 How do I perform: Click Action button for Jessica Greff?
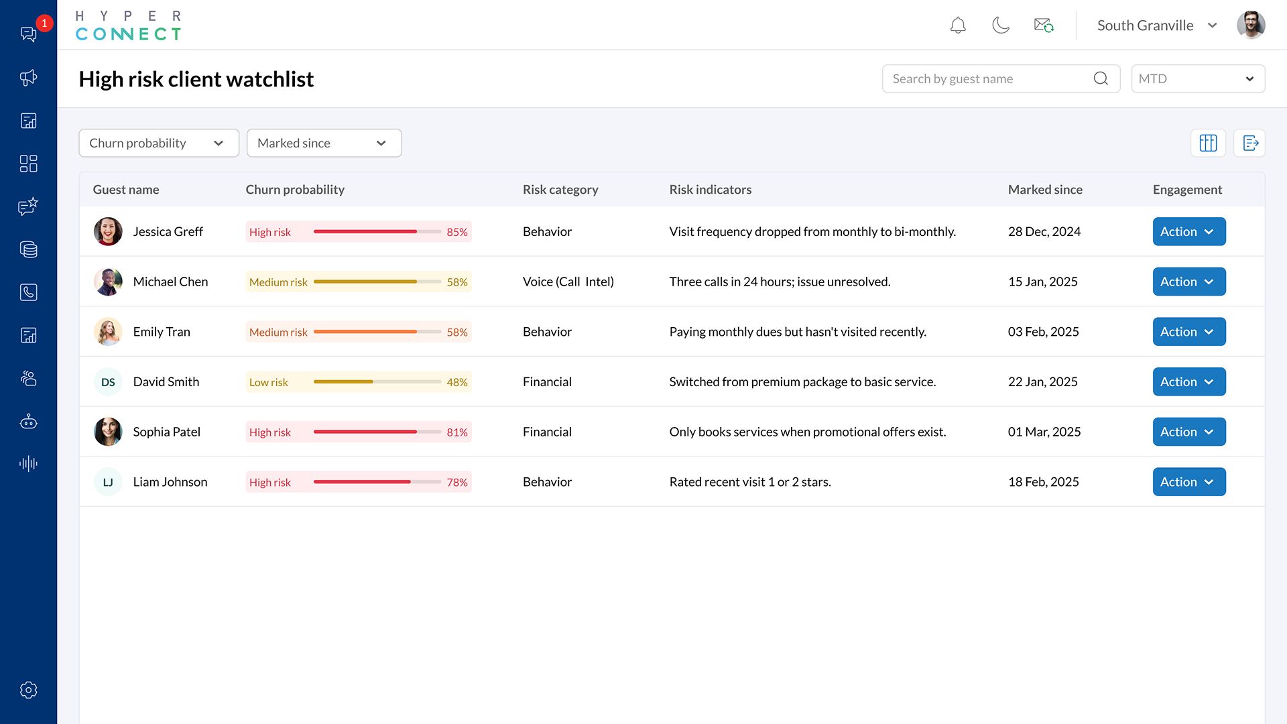pyautogui.click(x=1188, y=231)
